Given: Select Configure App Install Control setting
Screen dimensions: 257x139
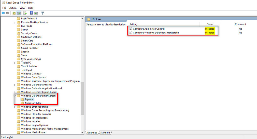Looking at the screenshot, I should point(149,29).
